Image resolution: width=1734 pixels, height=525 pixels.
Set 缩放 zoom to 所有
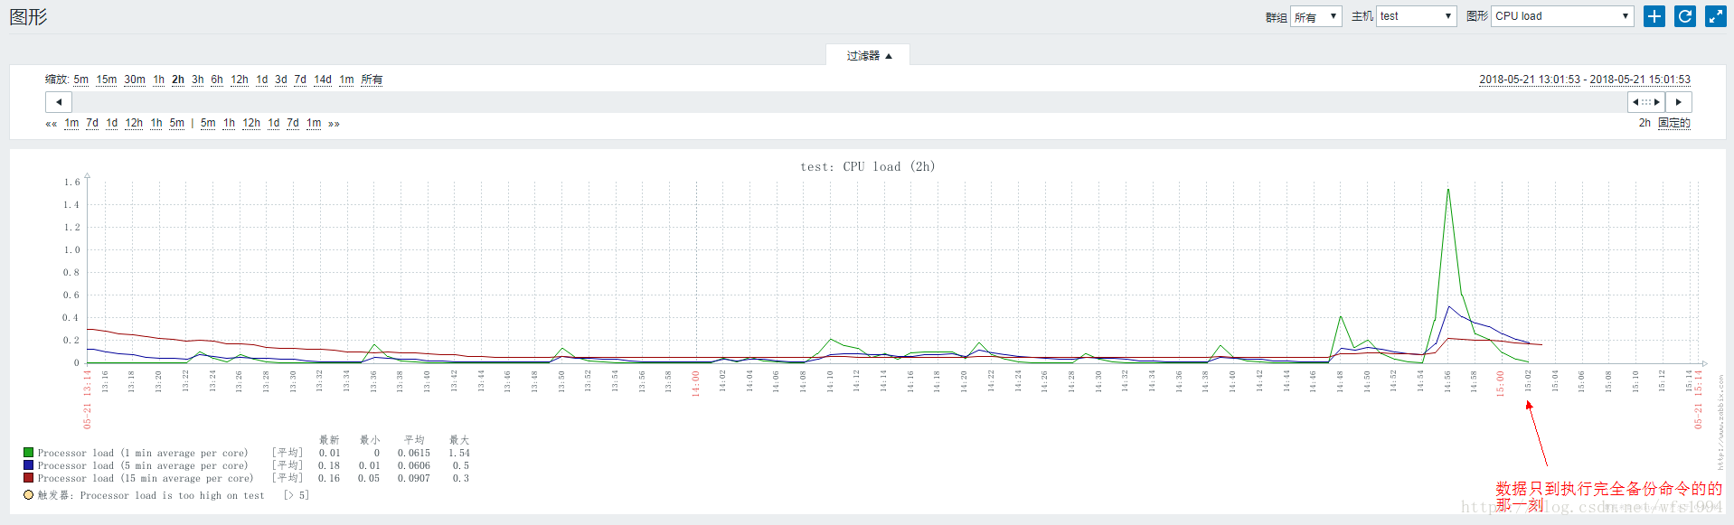point(372,80)
